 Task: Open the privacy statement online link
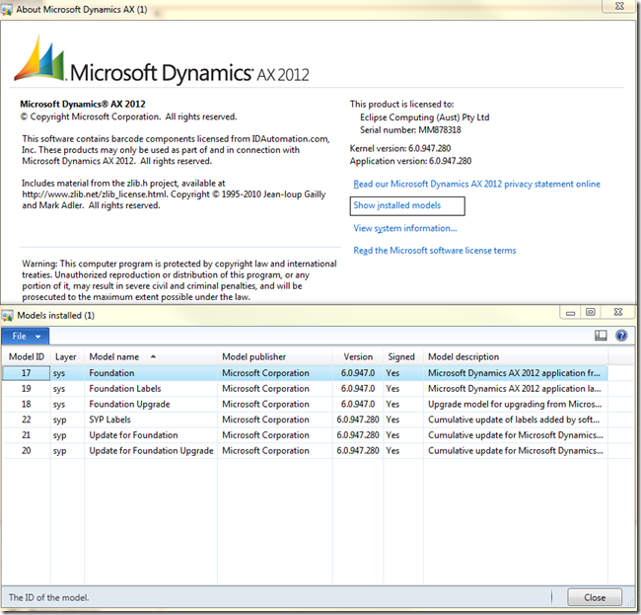[x=476, y=184]
